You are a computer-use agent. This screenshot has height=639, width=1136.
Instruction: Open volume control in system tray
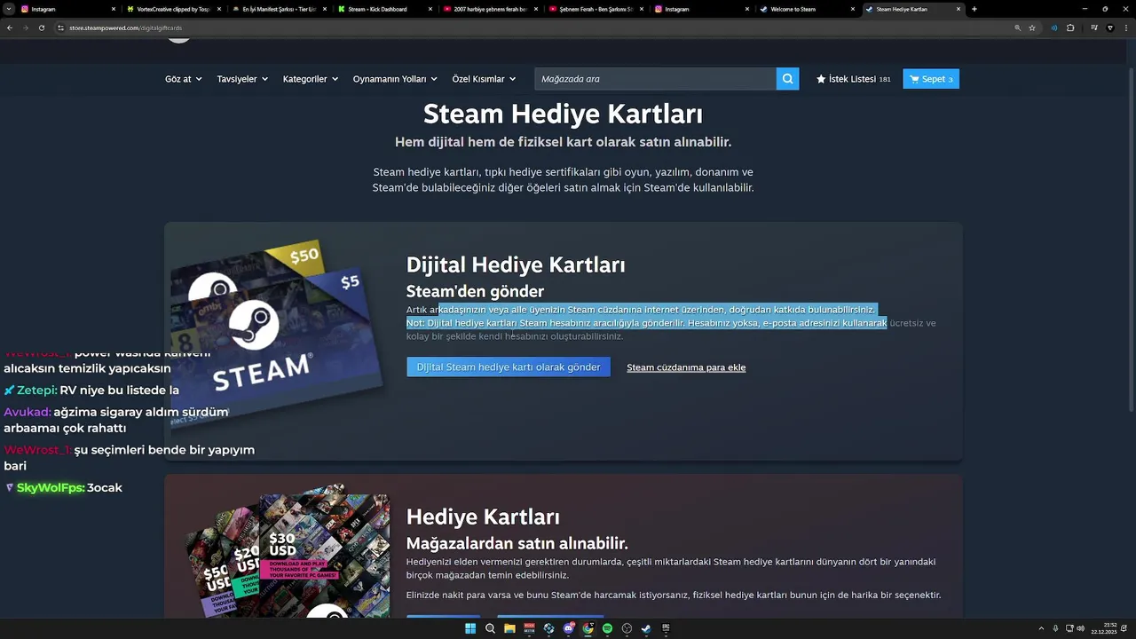click(x=1080, y=628)
